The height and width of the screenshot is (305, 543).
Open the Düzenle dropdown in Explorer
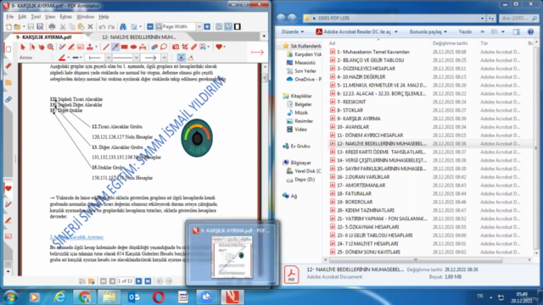(x=293, y=32)
